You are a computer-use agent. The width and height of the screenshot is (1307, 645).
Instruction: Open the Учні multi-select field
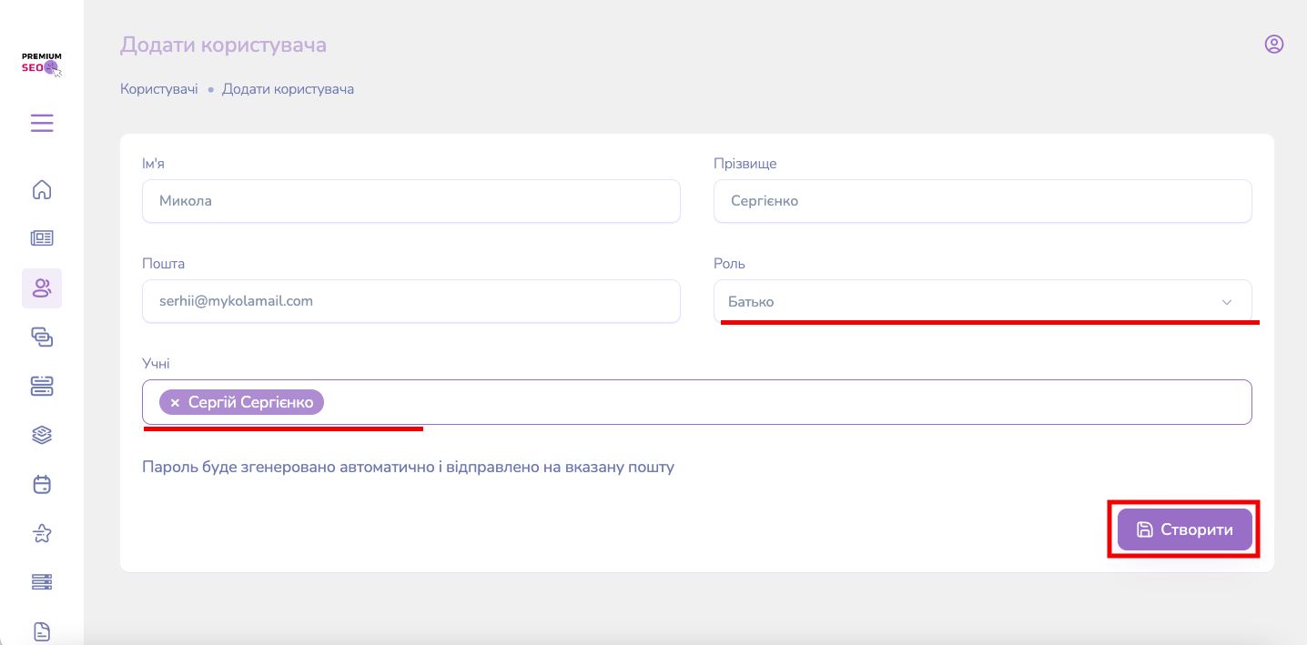point(783,402)
